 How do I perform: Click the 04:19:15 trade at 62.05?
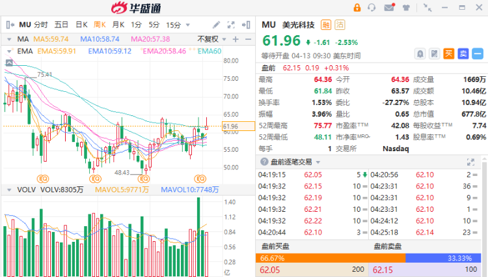point(312,175)
